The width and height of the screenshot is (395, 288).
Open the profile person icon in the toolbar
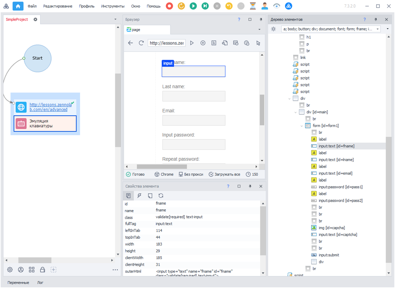click(265, 6)
